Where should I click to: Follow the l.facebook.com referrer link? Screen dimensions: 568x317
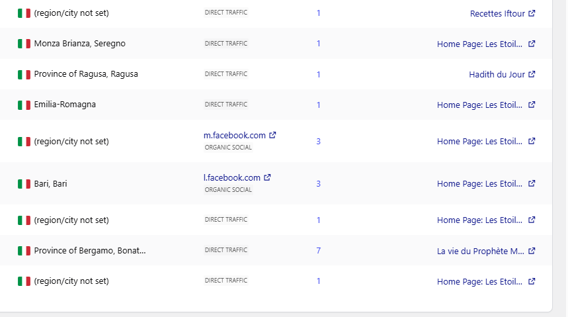232,177
